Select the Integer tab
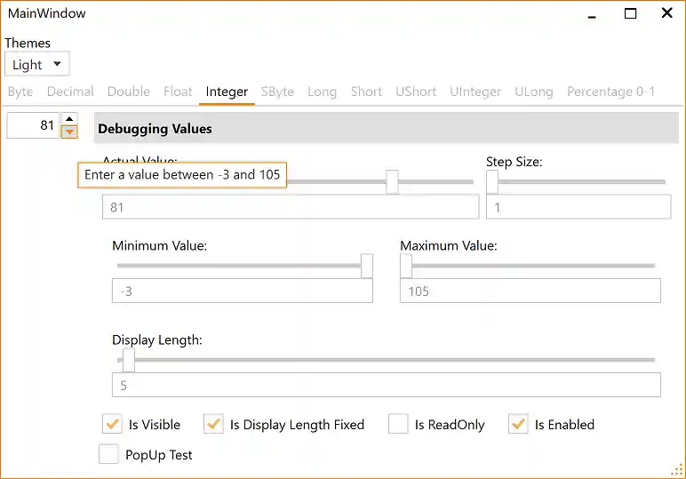The image size is (686, 479). coord(227,92)
